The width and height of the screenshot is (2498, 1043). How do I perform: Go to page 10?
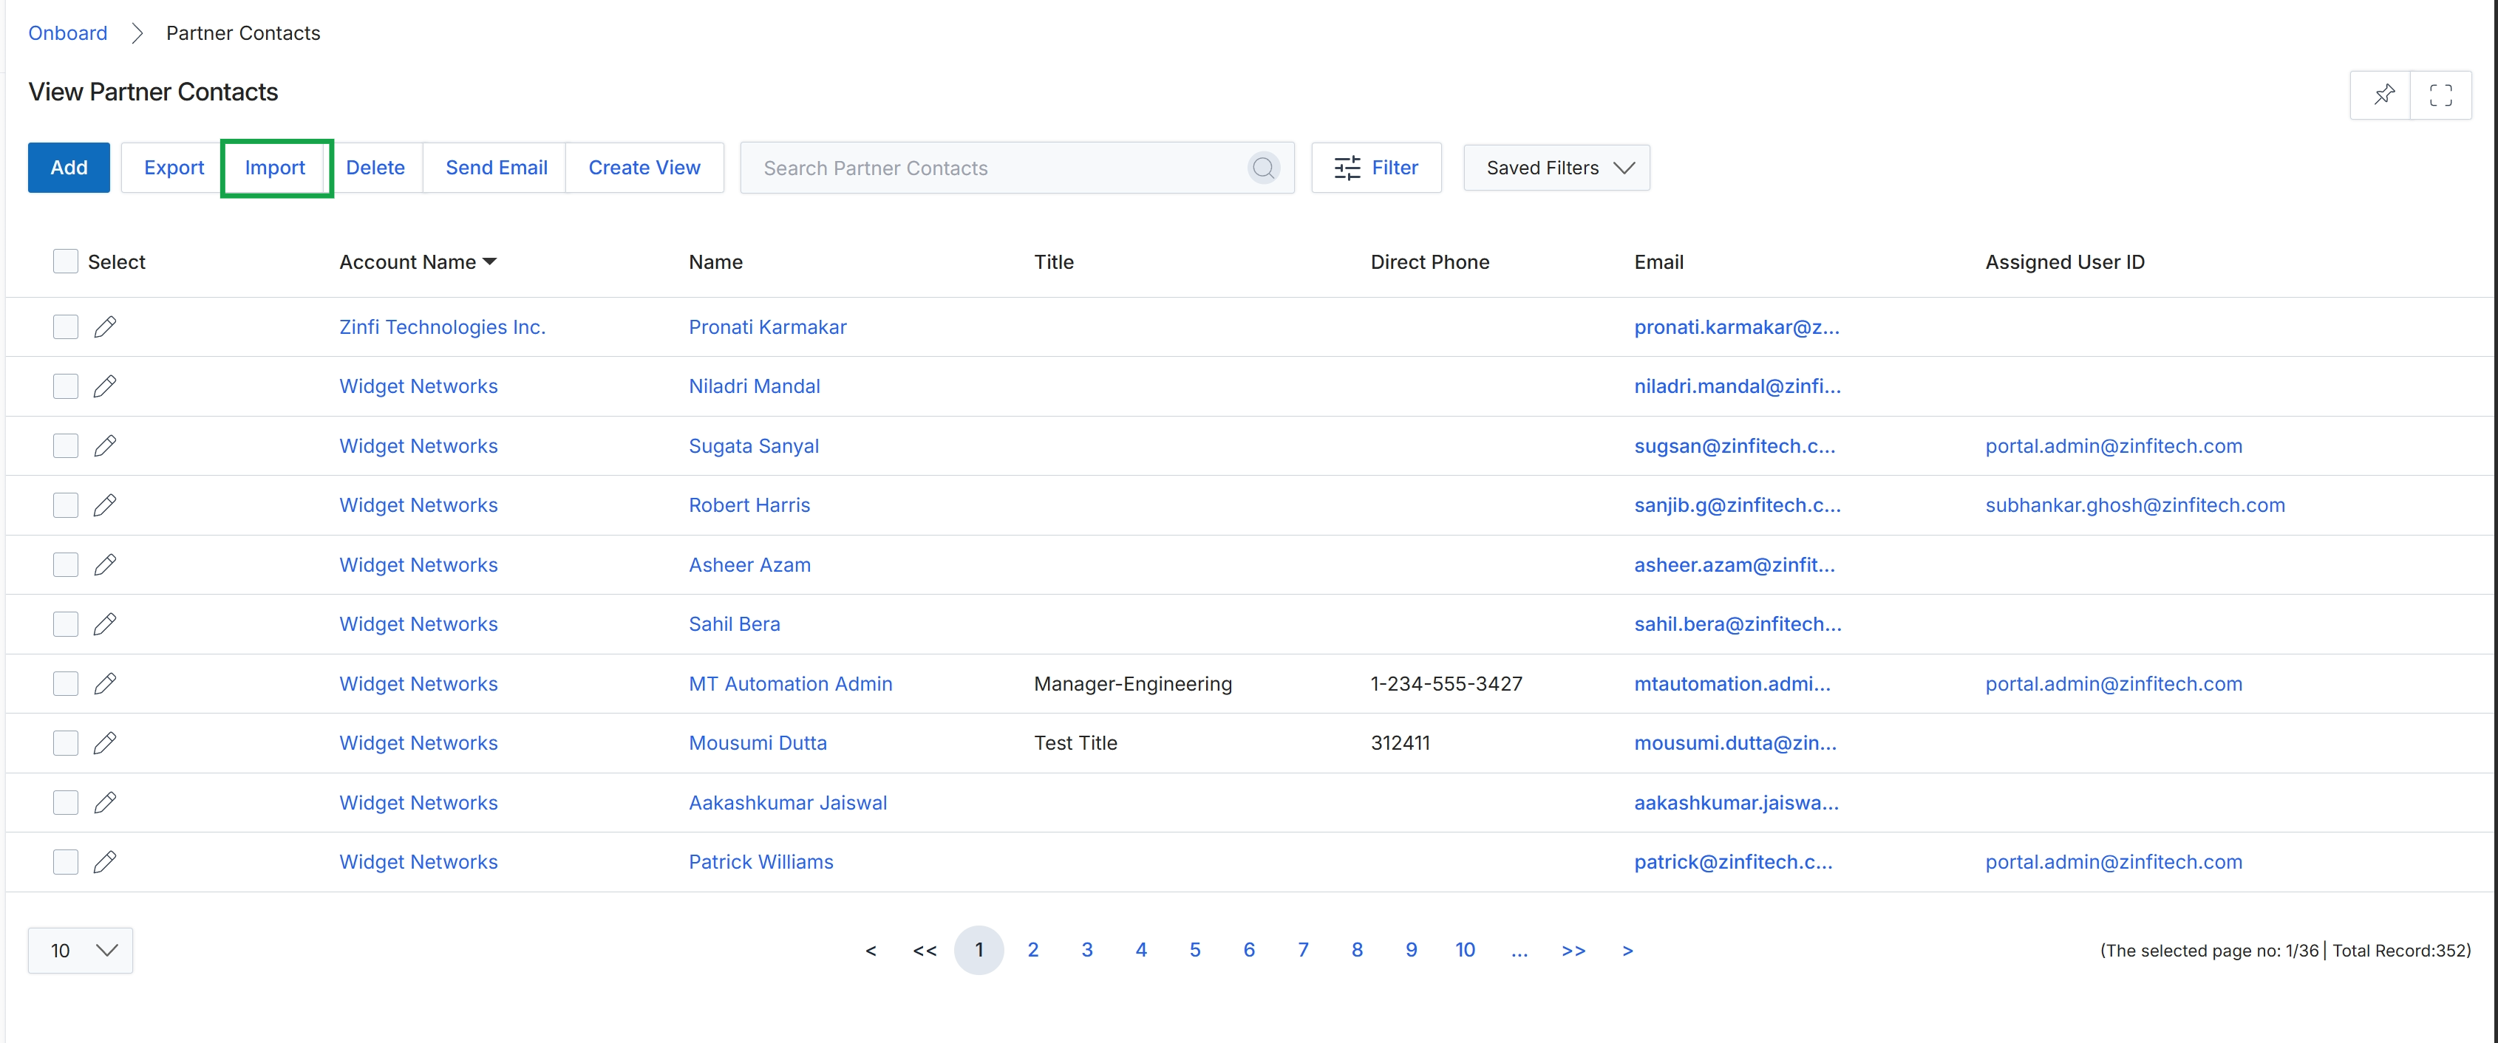[1466, 950]
